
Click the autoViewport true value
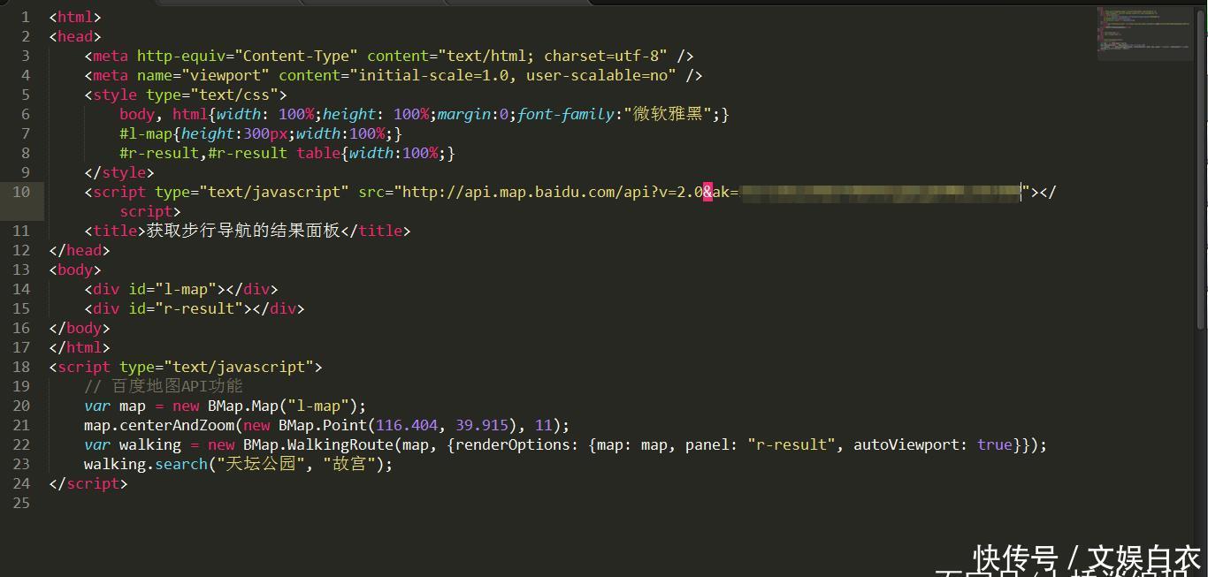tap(994, 444)
